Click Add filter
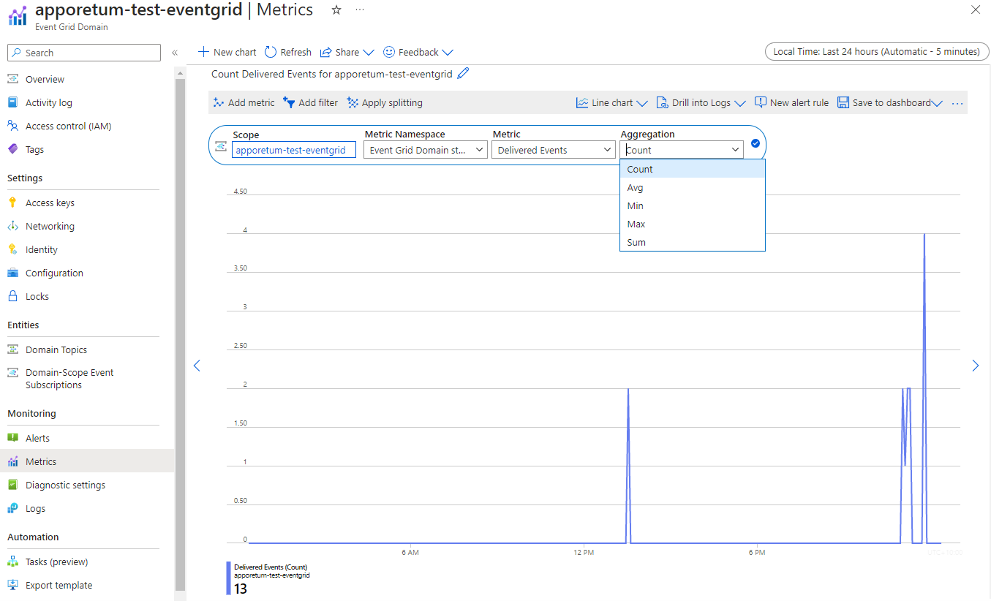This screenshot has height=601, width=991. 311,102
